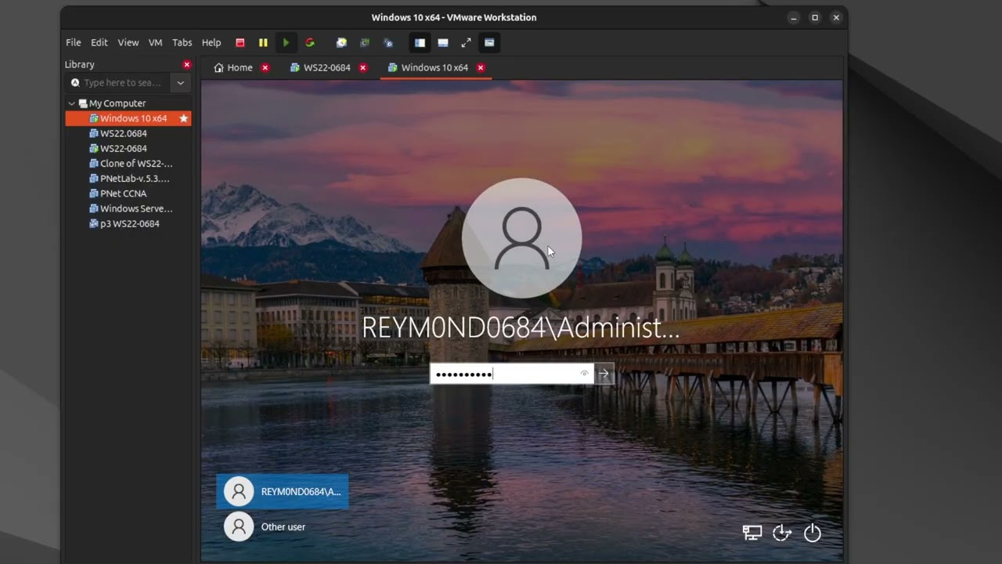Close the WS22-0684 tab
Image resolution: width=1002 pixels, height=564 pixels.
(x=362, y=67)
